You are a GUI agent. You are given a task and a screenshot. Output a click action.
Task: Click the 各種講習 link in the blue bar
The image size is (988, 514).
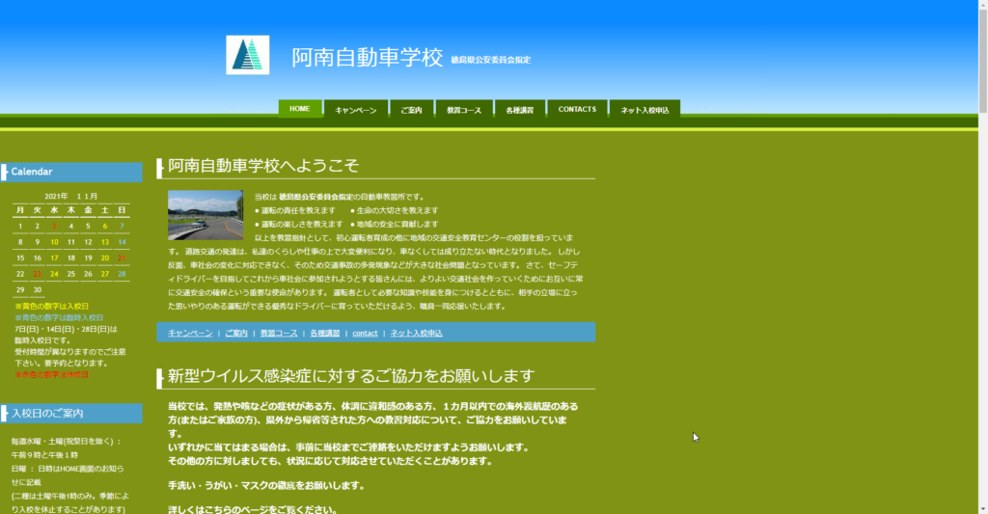(325, 333)
